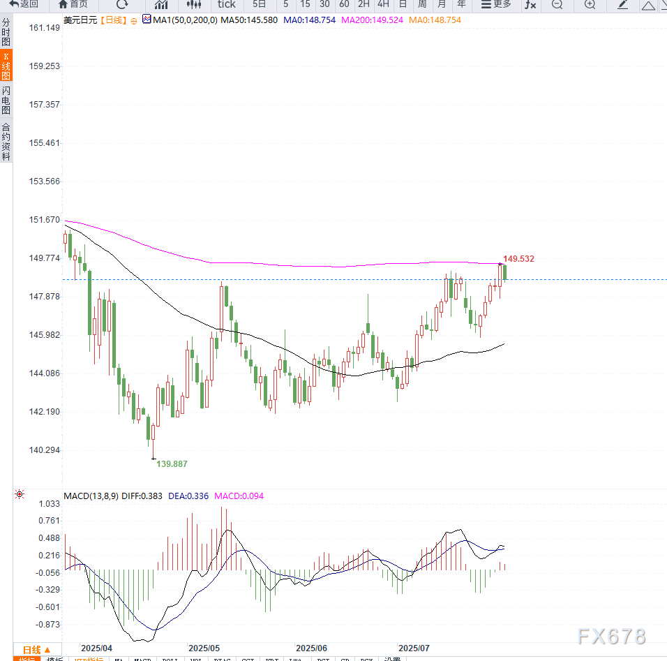Switch to 4H timeframe

(383, 4)
